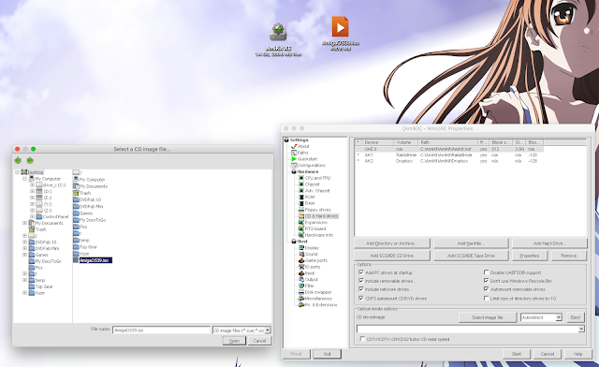Open Quickstart settings with the green arrow icon
The image size is (599, 367).
(293, 158)
